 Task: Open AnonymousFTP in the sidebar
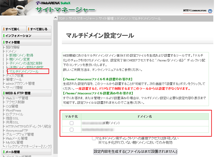[x=17, y=130]
